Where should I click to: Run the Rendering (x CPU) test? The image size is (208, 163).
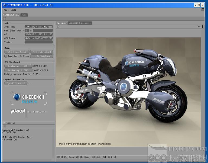18,70
